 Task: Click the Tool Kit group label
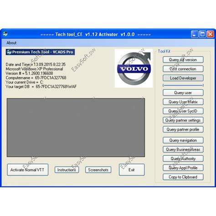(x=164, y=51)
